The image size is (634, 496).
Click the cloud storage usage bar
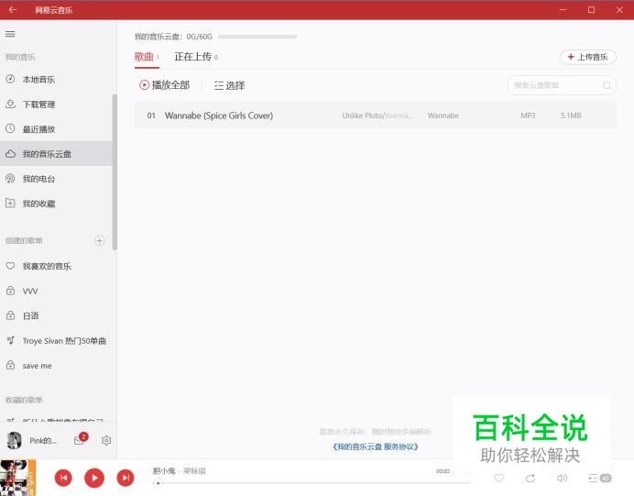point(257,37)
